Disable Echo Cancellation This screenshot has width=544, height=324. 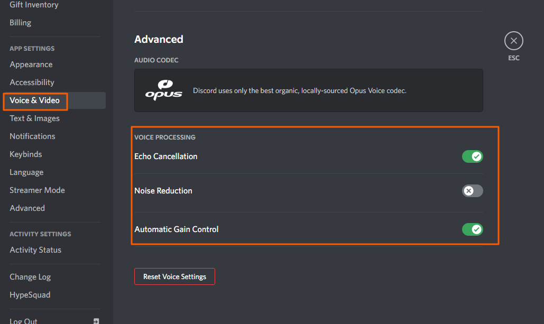point(472,156)
